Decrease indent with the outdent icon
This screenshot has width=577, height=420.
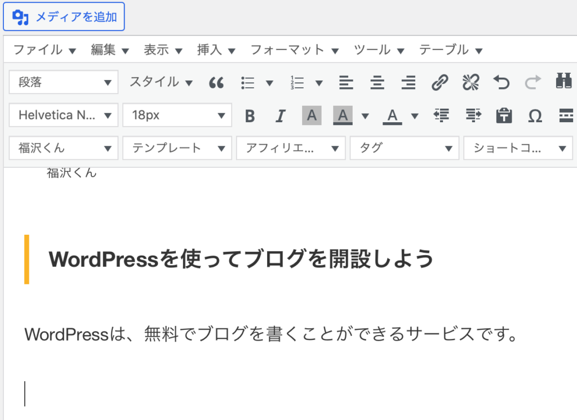pyautogui.click(x=442, y=116)
